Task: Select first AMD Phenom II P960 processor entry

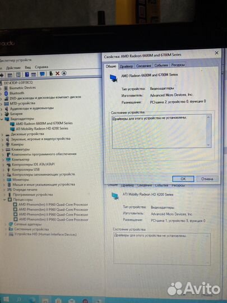Action: (53, 204)
